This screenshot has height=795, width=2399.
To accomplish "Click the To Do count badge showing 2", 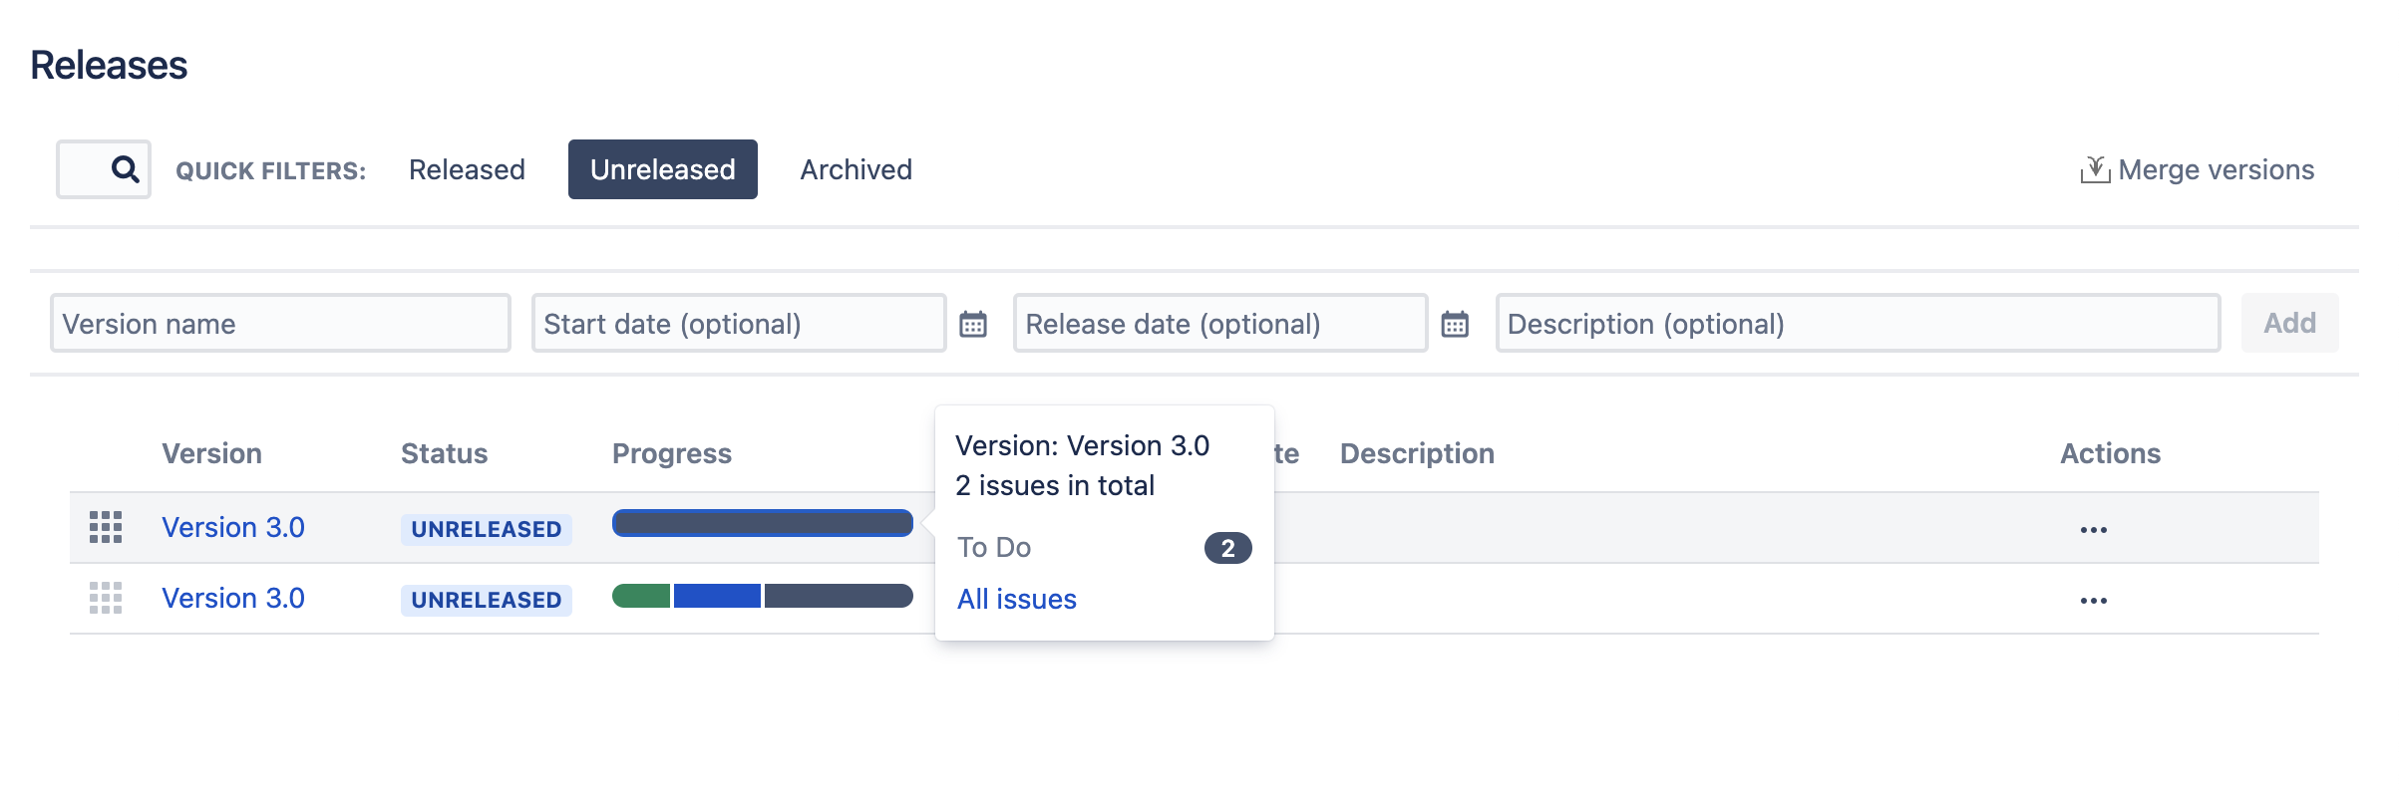I will (1228, 548).
